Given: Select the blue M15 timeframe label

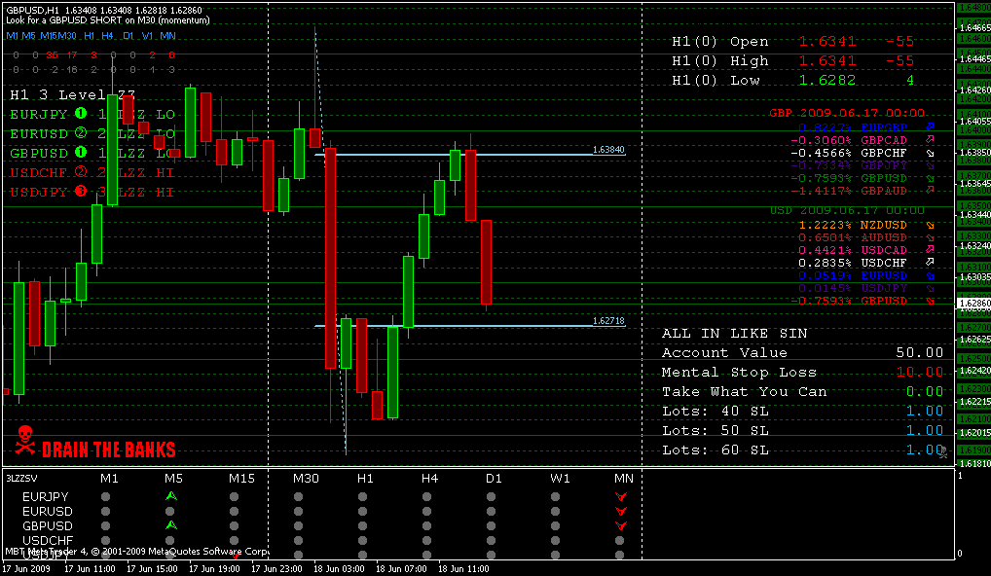Looking at the screenshot, I should tap(48, 36).
